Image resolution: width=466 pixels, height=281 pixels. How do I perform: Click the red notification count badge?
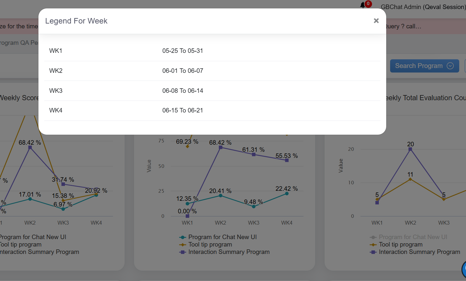[x=368, y=4]
